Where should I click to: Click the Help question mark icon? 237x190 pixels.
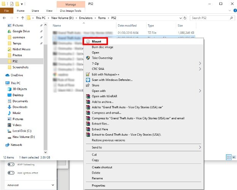[235, 11]
